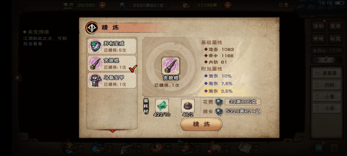Expand left side panel arrow
This screenshot has width=347, height=156.
[17, 78]
